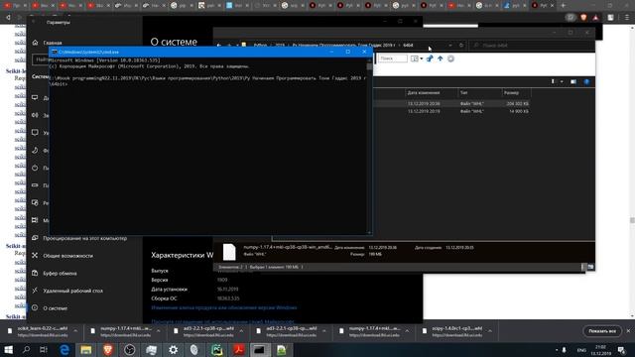Expand options for scikit_learn download
The height and width of the screenshot is (357, 635).
75,331
